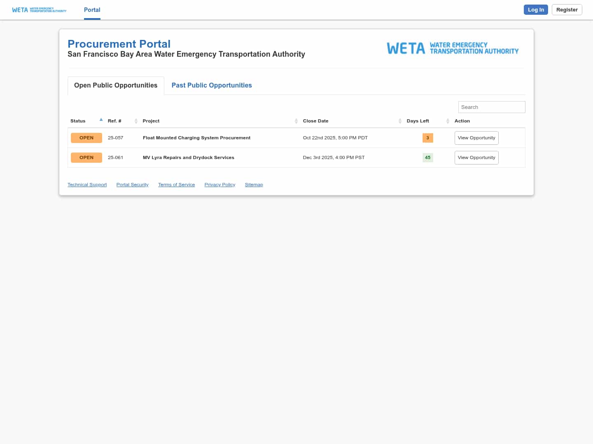Select the Open Public Opportunities tab
The width and height of the screenshot is (593, 444).
(x=116, y=86)
